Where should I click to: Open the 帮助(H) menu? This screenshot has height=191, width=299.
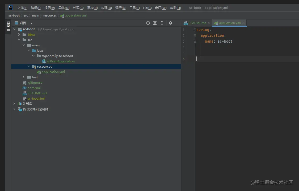point(175,8)
